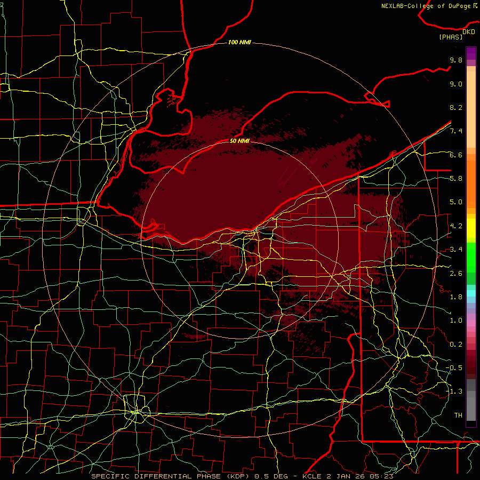The image size is (480, 480).
Task: Click the 5.8 value on the scale
Action: [456, 179]
